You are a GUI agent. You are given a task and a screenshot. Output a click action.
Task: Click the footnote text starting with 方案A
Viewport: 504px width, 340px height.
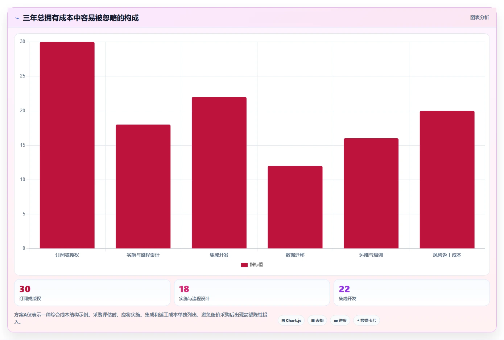tap(141, 318)
